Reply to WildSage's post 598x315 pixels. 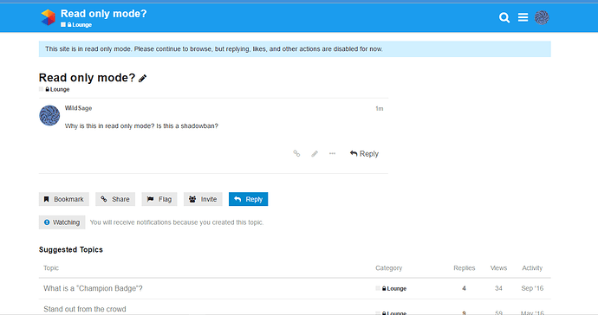[364, 153]
